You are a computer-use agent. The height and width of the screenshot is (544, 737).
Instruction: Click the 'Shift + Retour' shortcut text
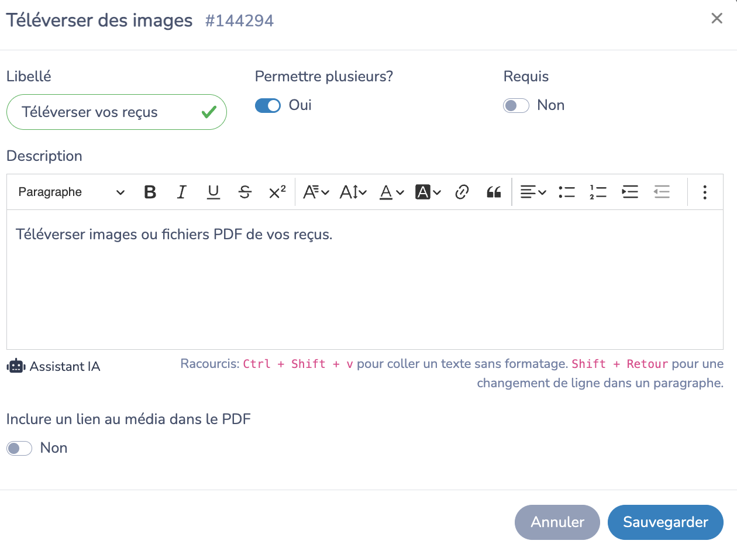[x=620, y=364]
